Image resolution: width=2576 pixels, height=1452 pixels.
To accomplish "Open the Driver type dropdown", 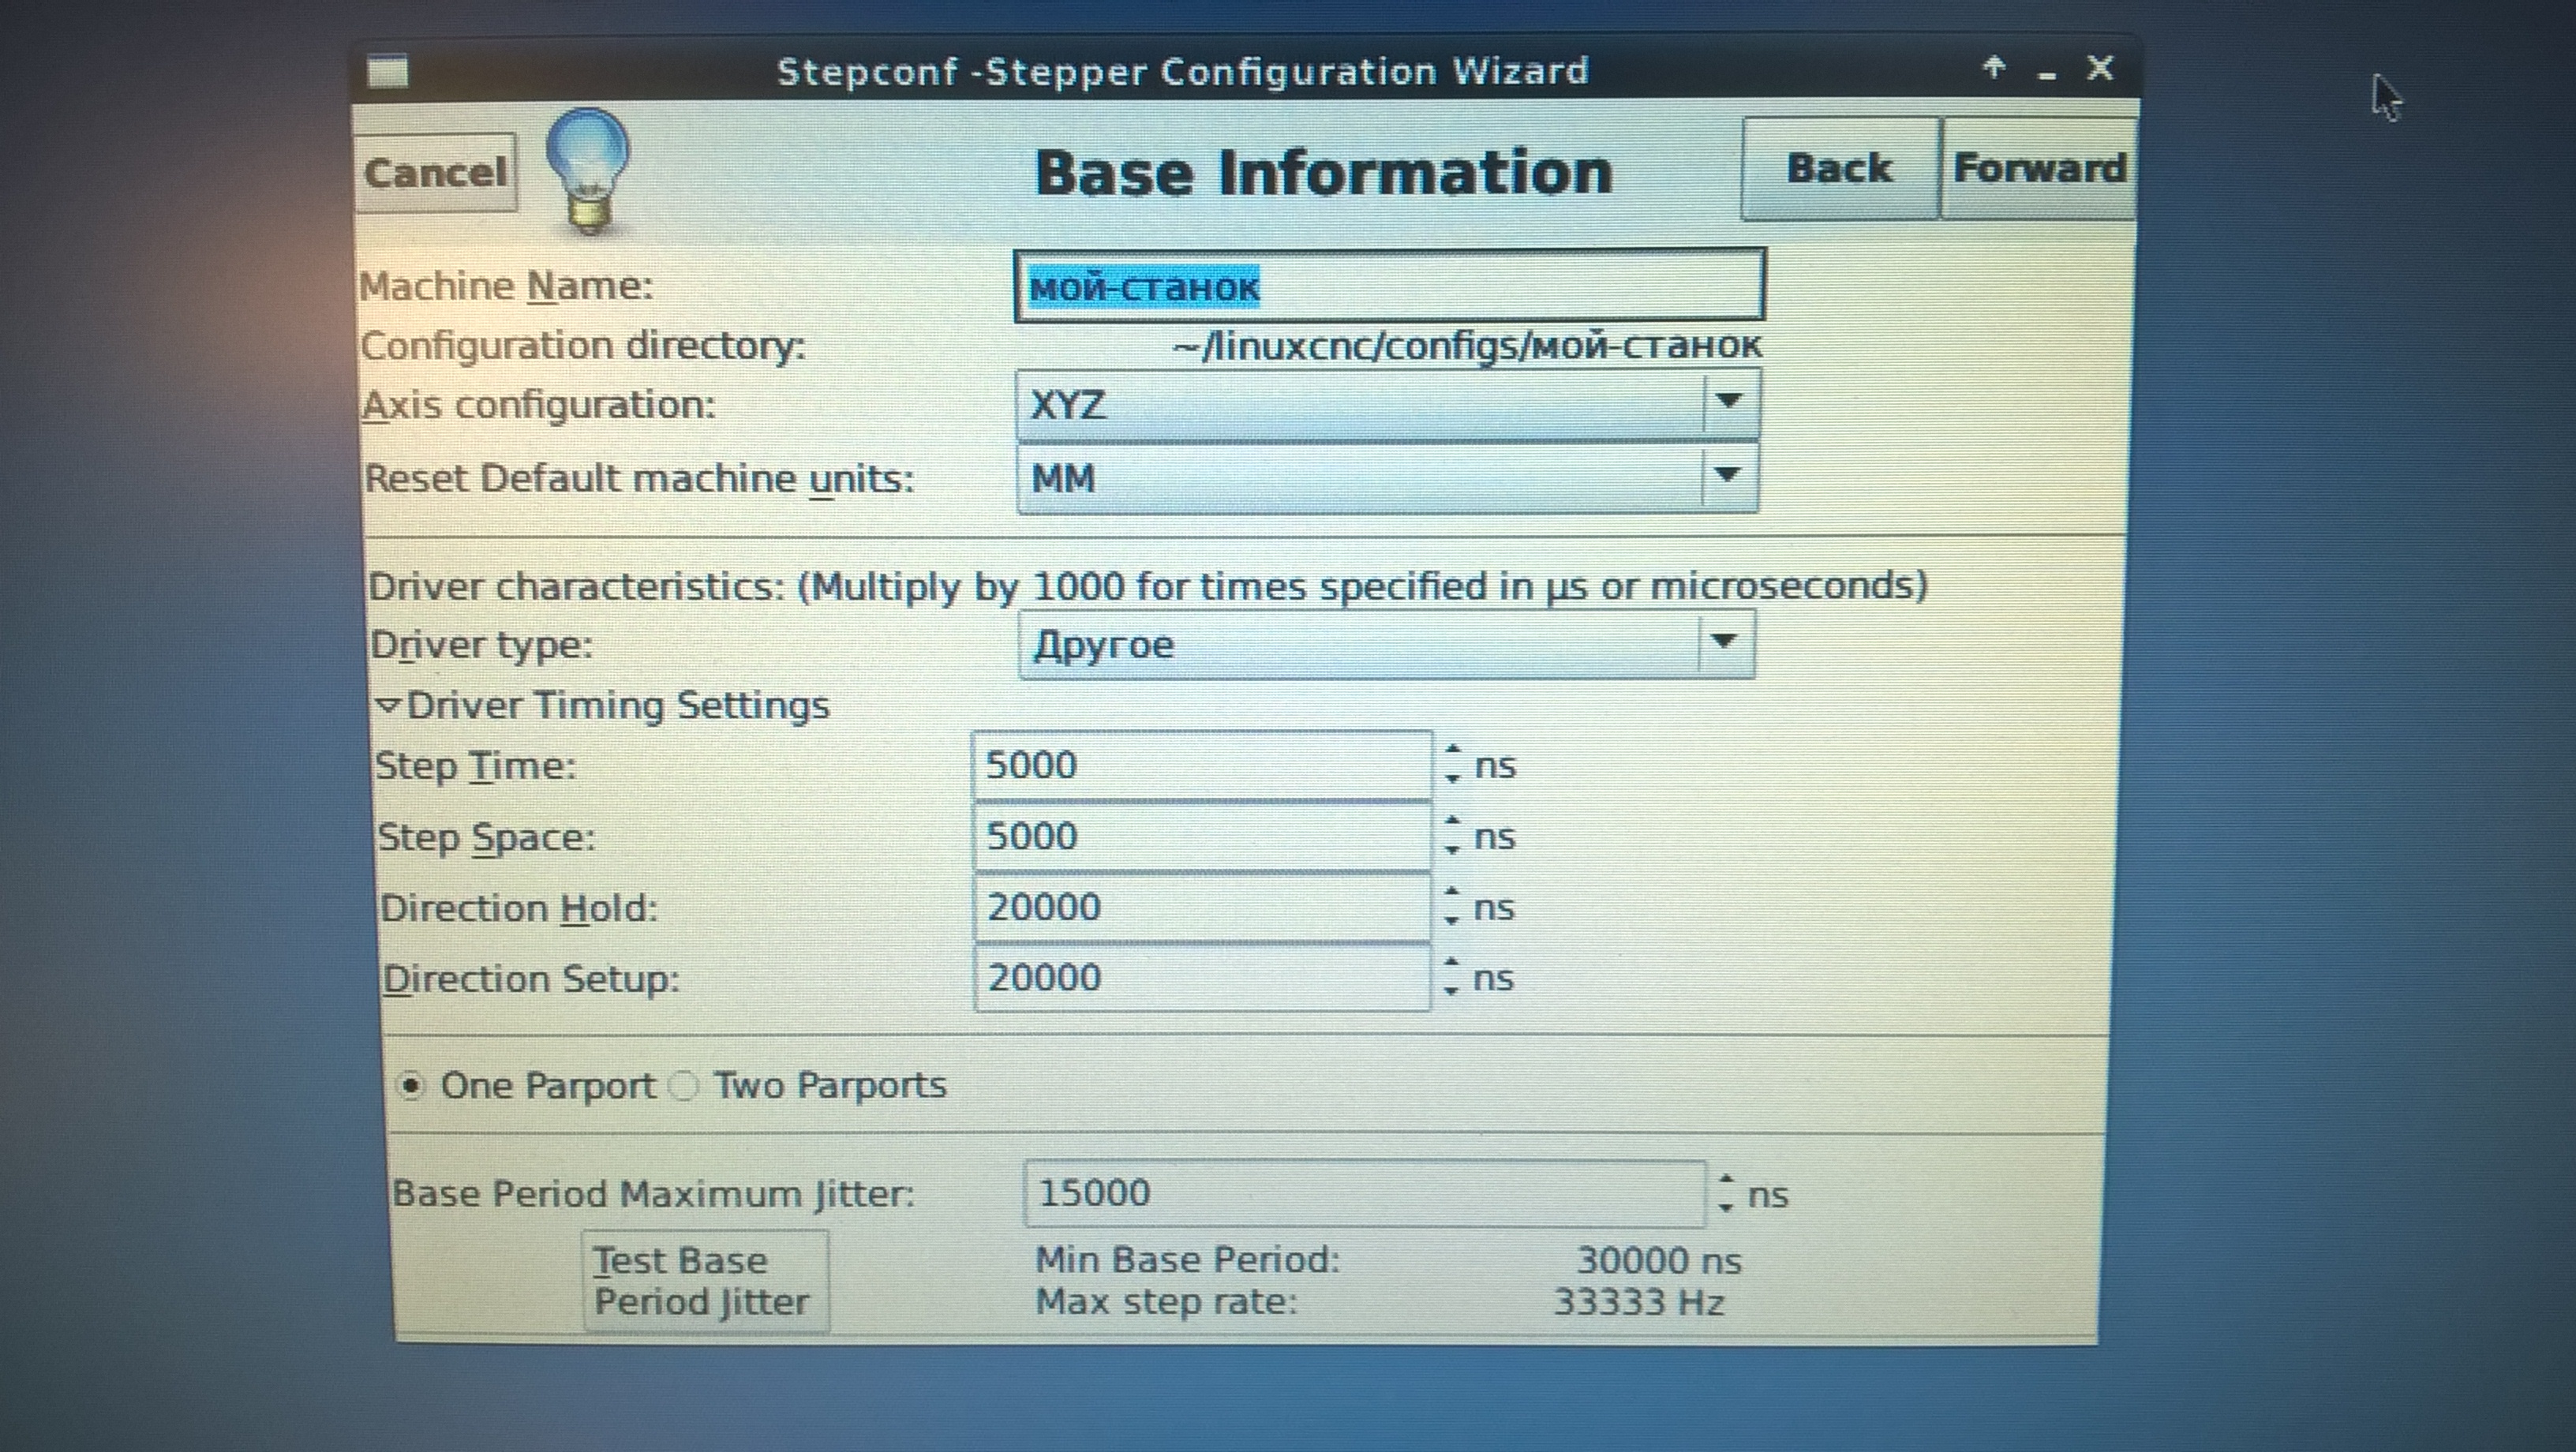I will click(x=1386, y=644).
